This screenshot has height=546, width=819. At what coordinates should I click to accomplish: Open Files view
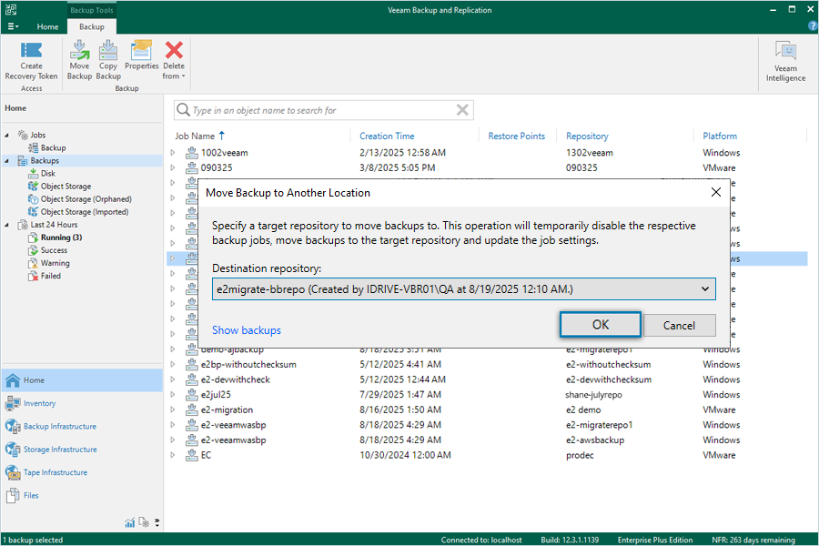pyautogui.click(x=82, y=495)
